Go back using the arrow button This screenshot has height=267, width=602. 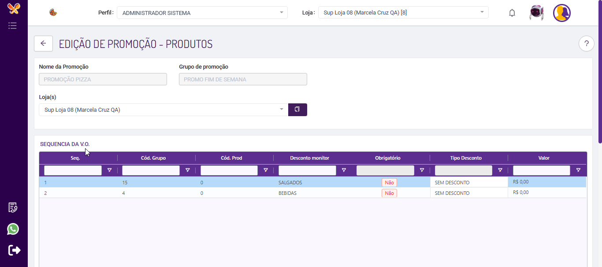[43, 44]
